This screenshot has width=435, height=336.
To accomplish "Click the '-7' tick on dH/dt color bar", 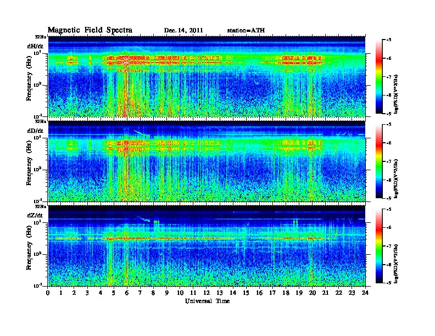I will (388, 77).
